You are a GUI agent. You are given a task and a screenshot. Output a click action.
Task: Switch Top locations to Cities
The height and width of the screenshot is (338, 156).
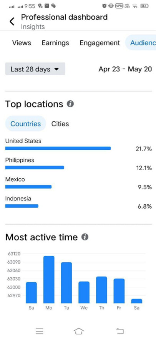[60, 124]
